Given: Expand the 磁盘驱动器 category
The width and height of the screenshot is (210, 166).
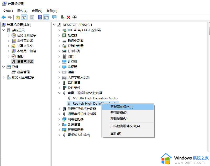Looking at the screenshot, I should 59,41.
